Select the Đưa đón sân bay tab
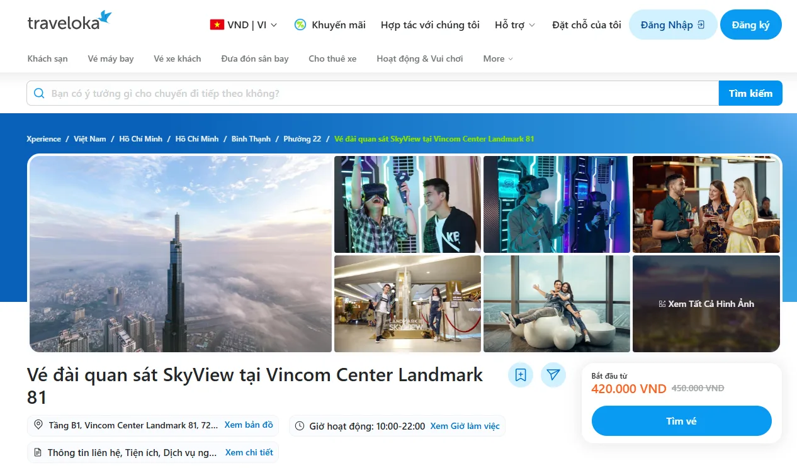 (x=255, y=58)
